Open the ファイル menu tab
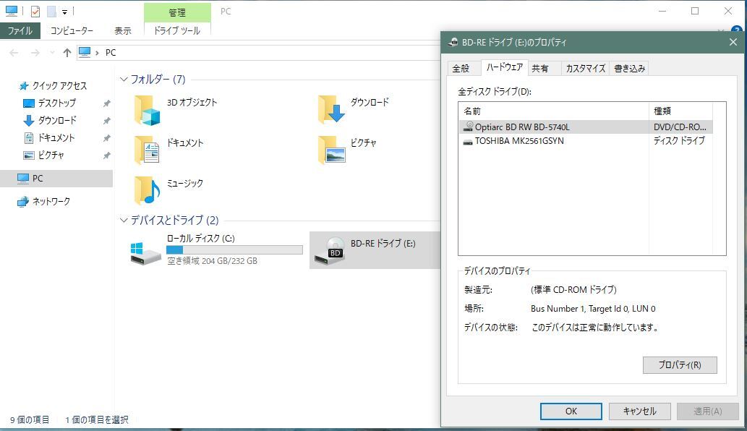The width and height of the screenshot is (747, 431). point(20,30)
